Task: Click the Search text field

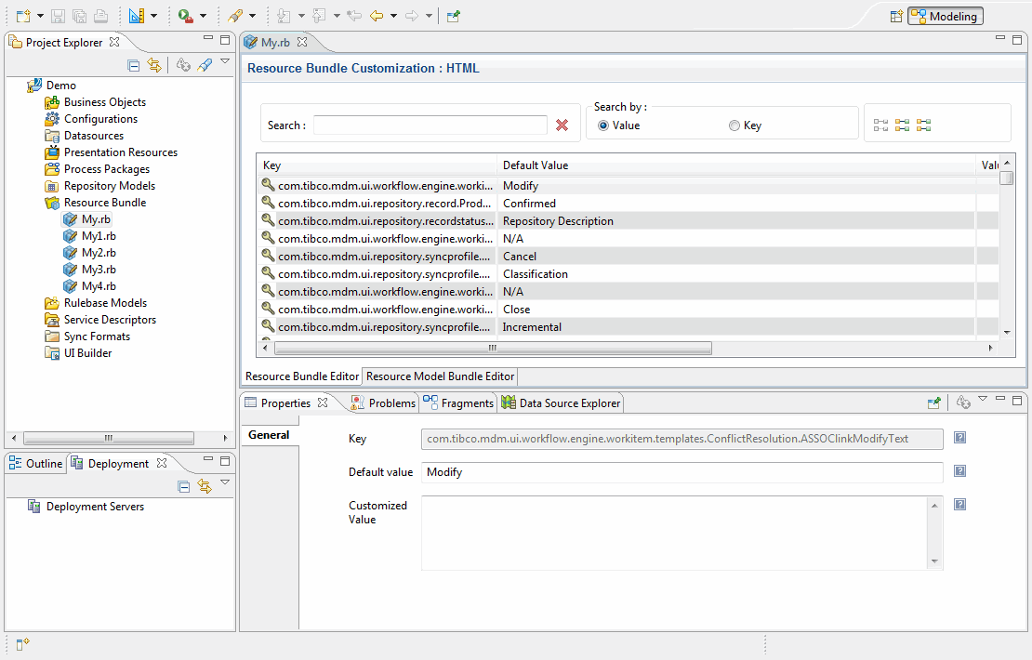Action: [x=430, y=125]
